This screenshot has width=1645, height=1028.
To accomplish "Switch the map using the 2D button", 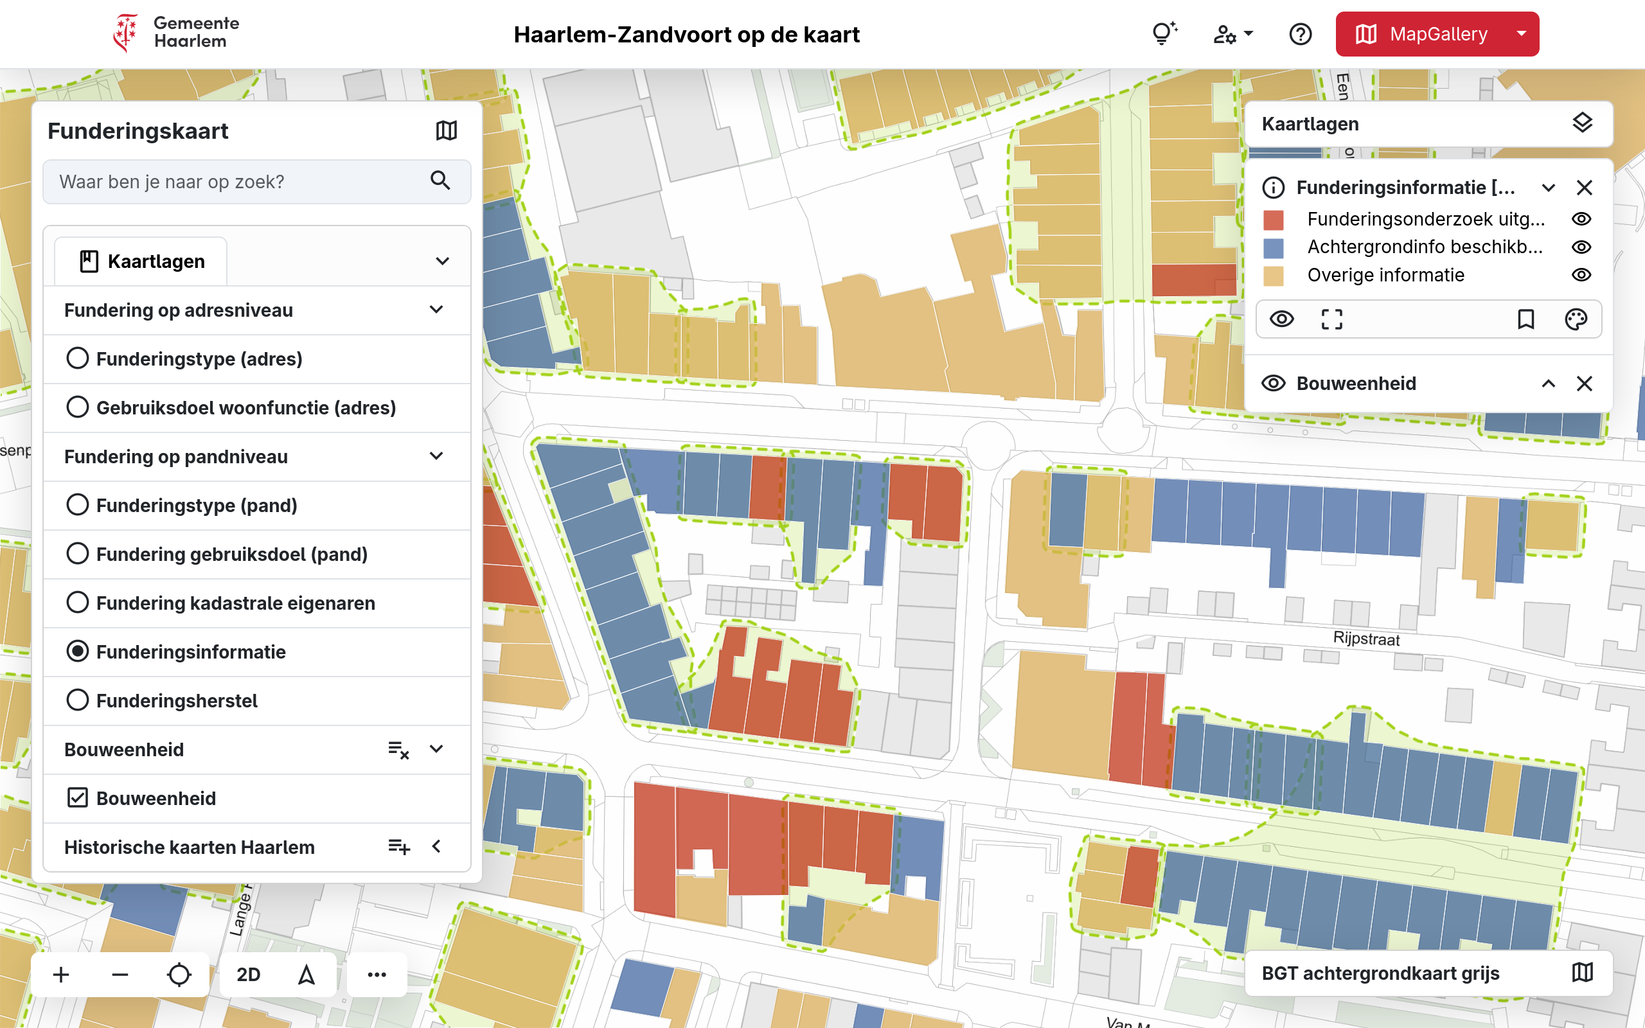I will tap(248, 974).
